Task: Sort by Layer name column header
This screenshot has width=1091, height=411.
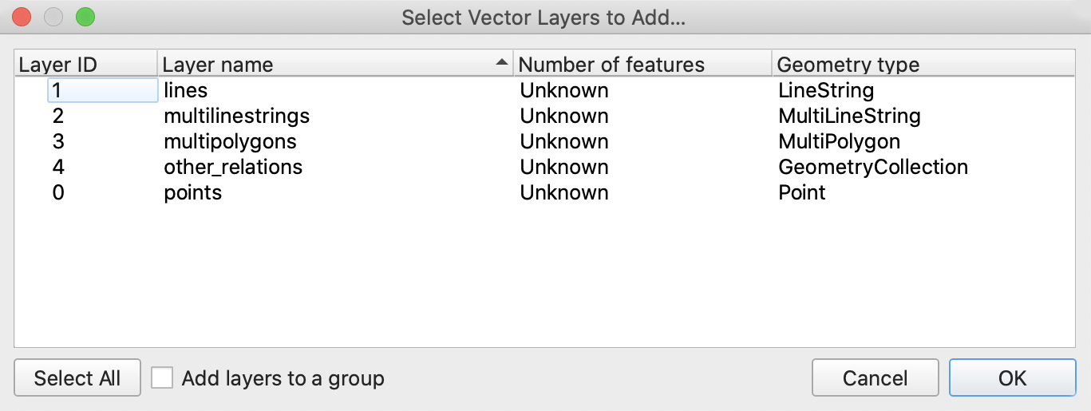Action: [335, 64]
